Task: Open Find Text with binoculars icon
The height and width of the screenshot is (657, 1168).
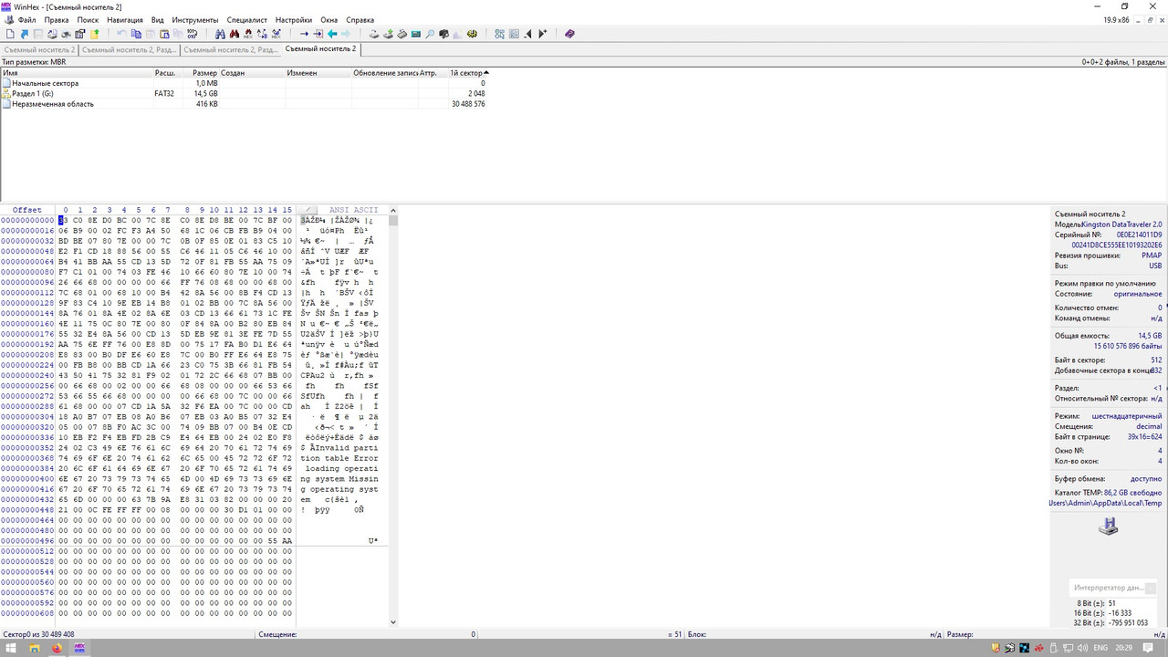Action: click(x=220, y=34)
